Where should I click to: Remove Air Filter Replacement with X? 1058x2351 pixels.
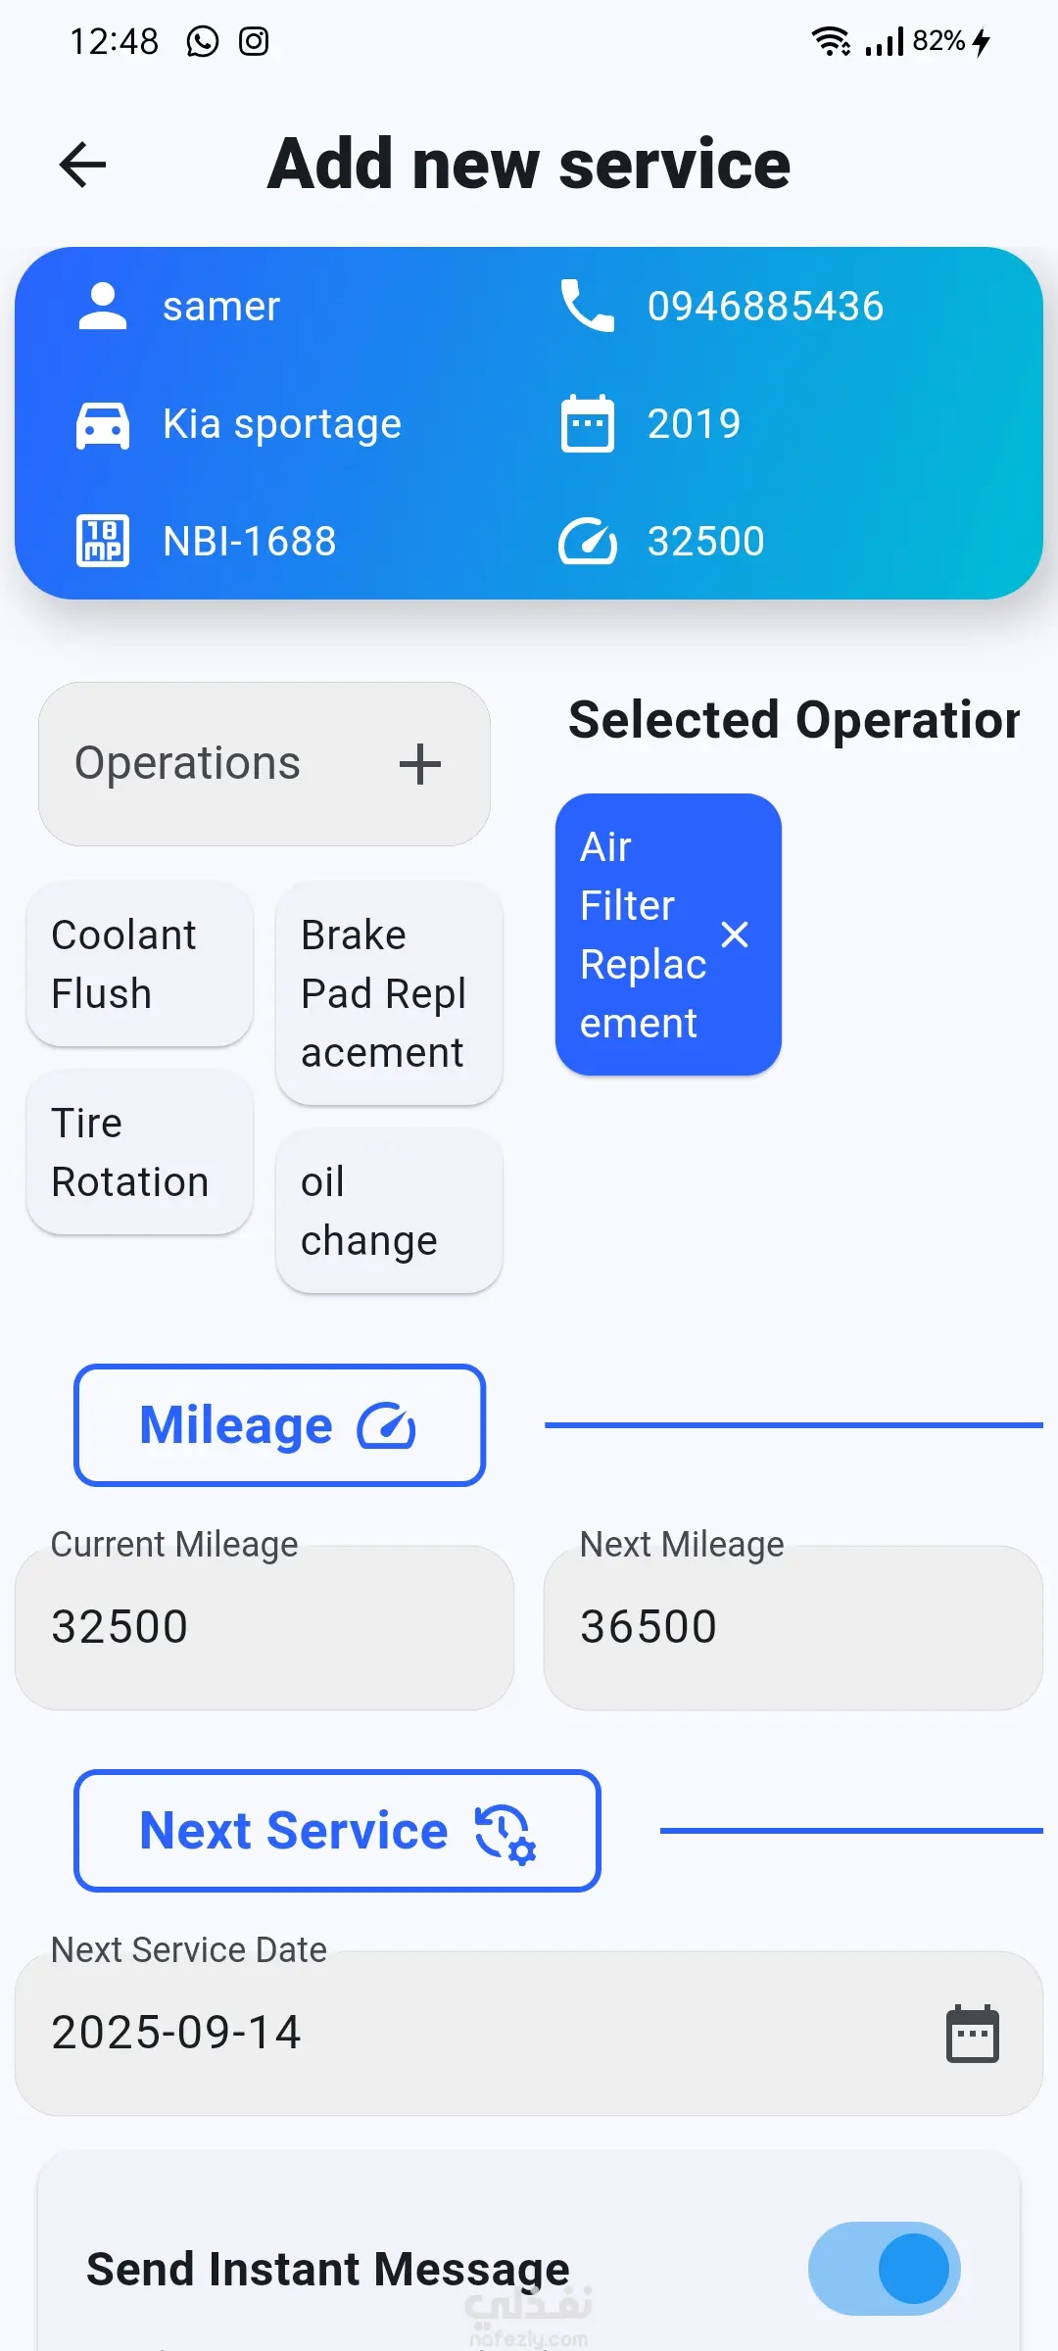[x=735, y=935]
